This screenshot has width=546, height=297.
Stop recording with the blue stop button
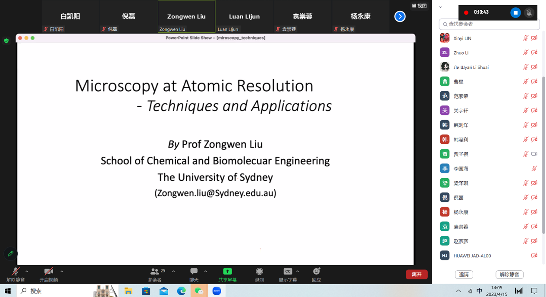click(x=515, y=13)
